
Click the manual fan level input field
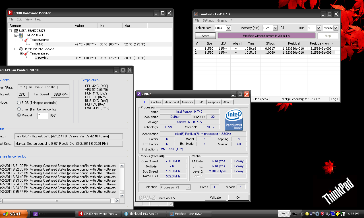tap(43, 116)
